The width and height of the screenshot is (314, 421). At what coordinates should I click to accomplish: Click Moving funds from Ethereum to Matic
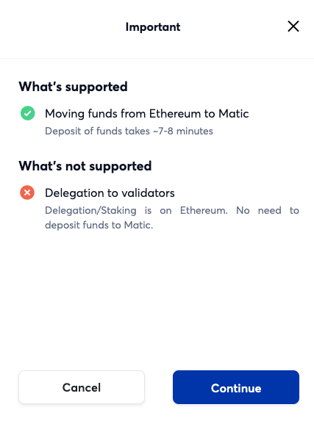click(147, 114)
